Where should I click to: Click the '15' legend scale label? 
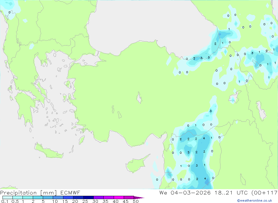(x=65, y=201)
